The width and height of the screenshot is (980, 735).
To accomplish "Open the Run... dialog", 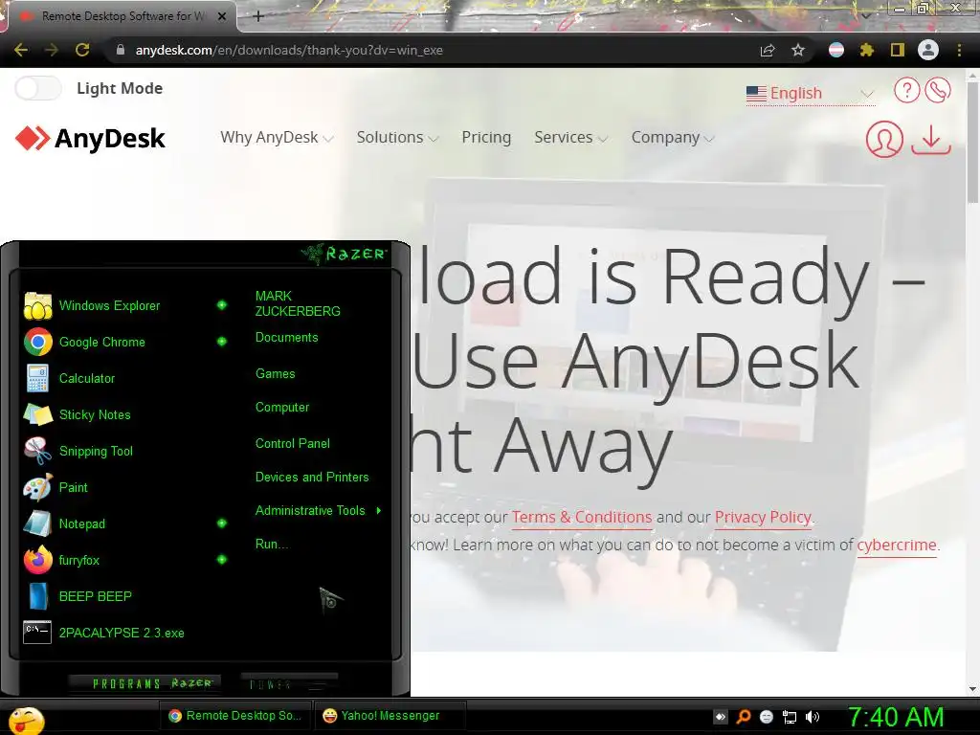I will [x=271, y=545].
